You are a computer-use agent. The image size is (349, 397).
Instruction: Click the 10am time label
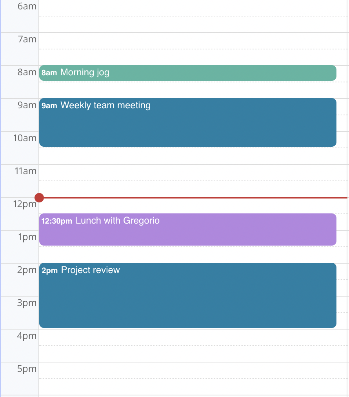pyautogui.click(x=25, y=138)
